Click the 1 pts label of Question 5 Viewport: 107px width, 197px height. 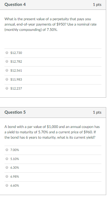point(97,112)
